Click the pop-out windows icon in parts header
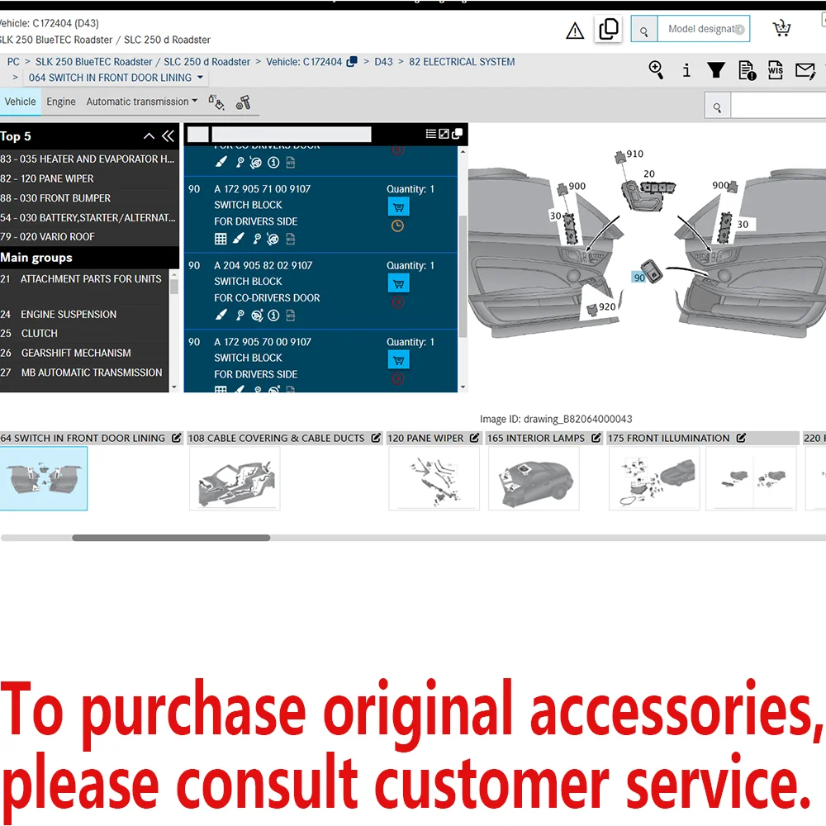The image size is (826, 826). [x=458, y=134]
